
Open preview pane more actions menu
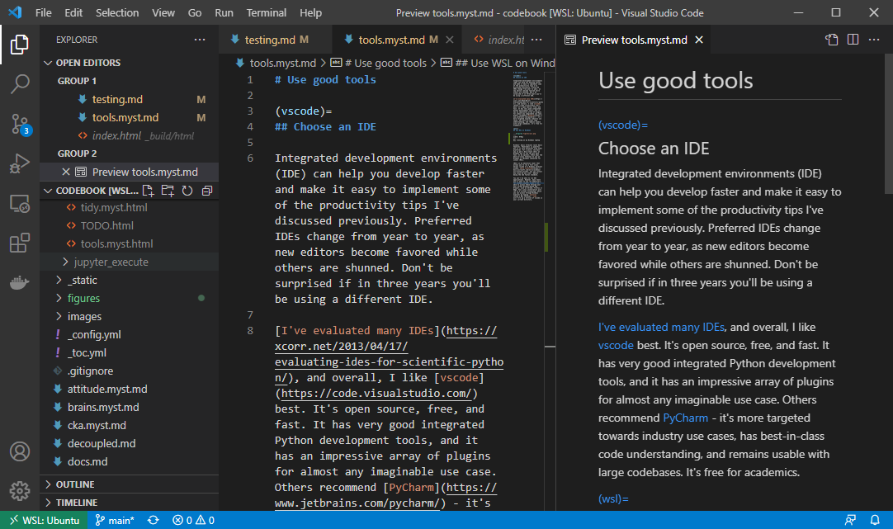click(874, 40)
